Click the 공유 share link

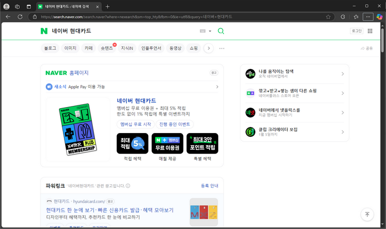pyautogui.click(x=367, y=48)
